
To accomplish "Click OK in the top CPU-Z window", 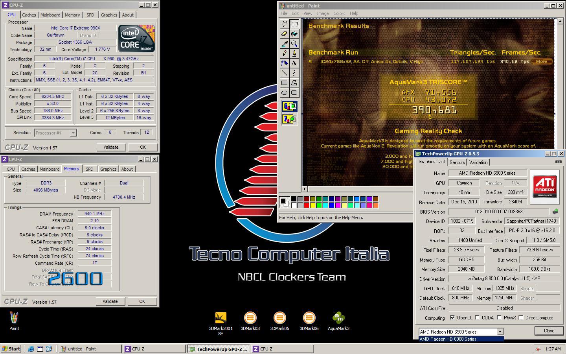I will tap(143, 147).
